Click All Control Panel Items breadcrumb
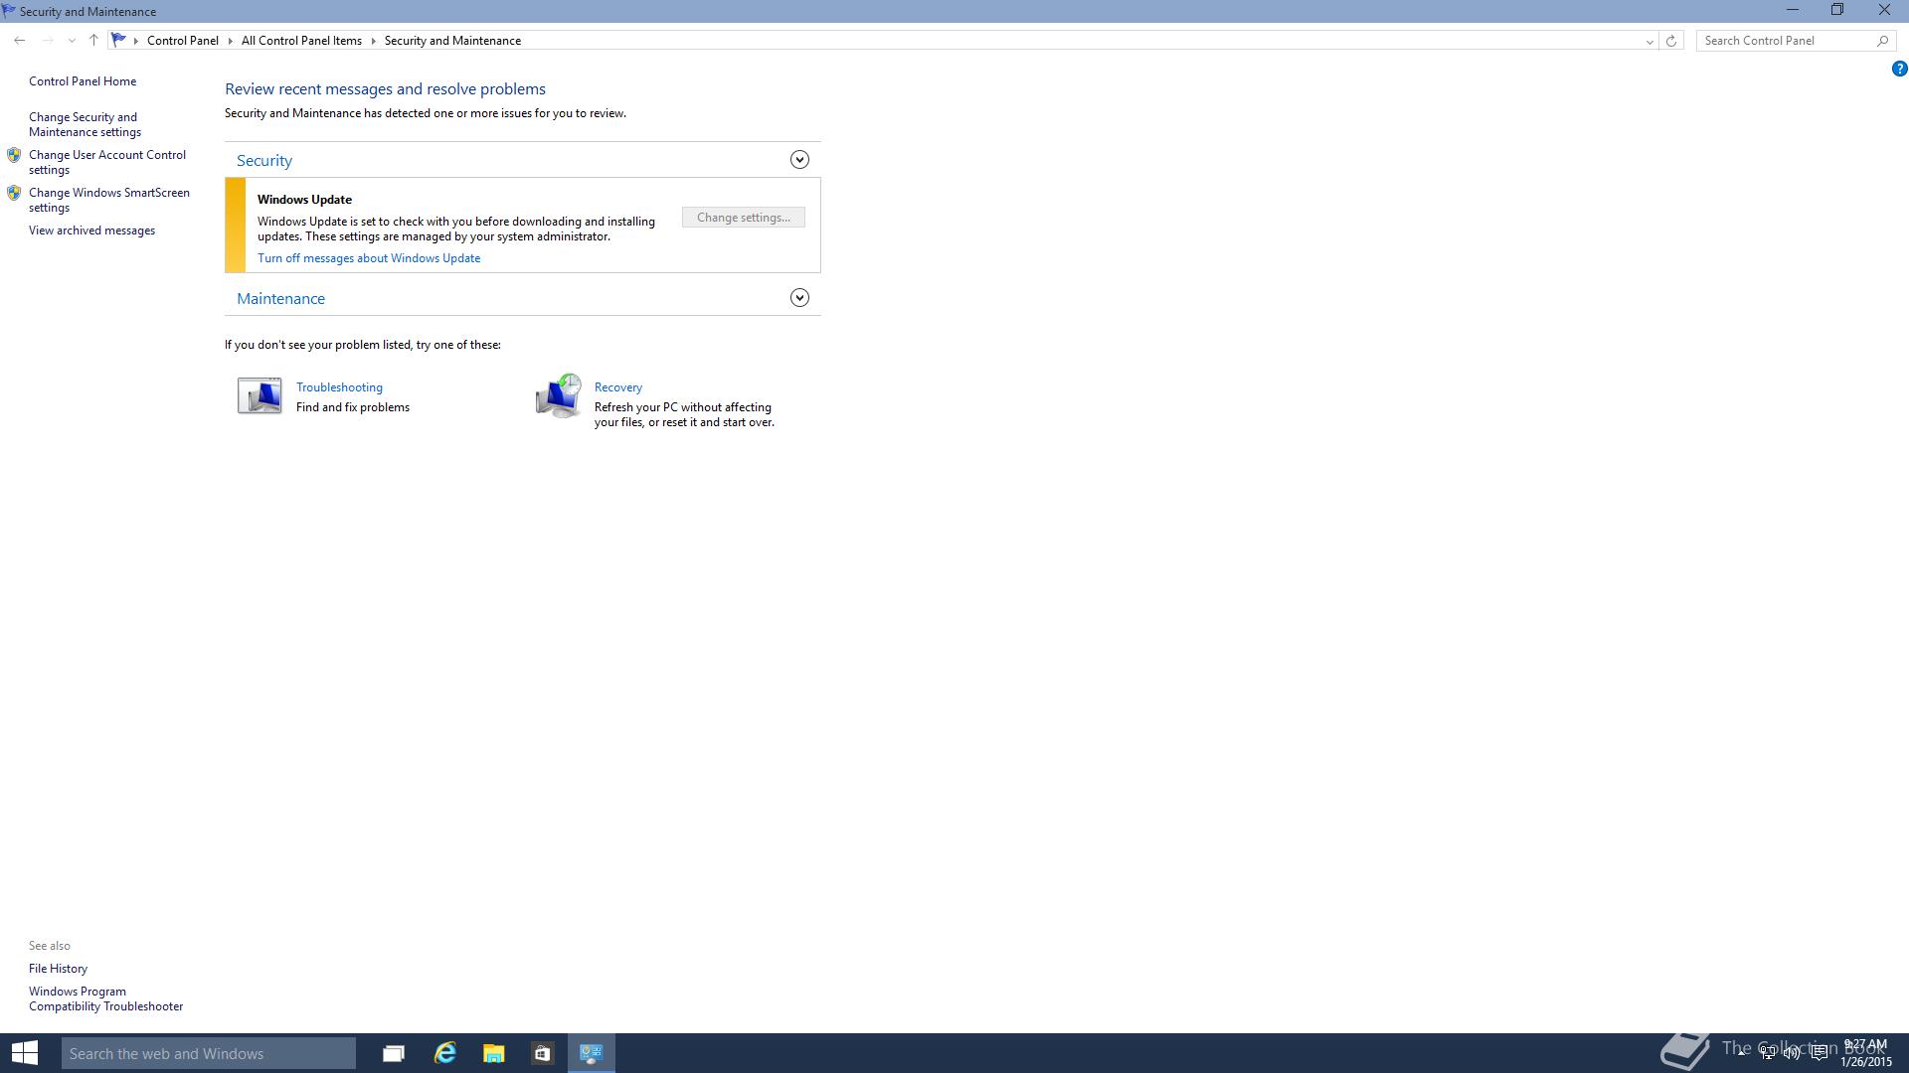Image resolution: width=1909 pixels, height=1073 pixels. pyautogui.click(x=301, y=41)
